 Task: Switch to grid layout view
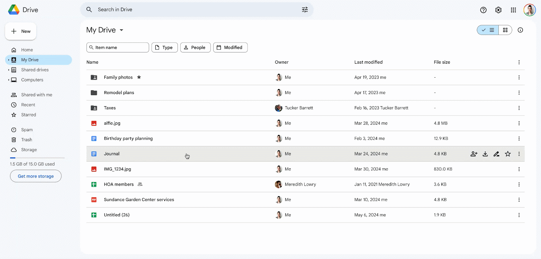pos(505,30)
